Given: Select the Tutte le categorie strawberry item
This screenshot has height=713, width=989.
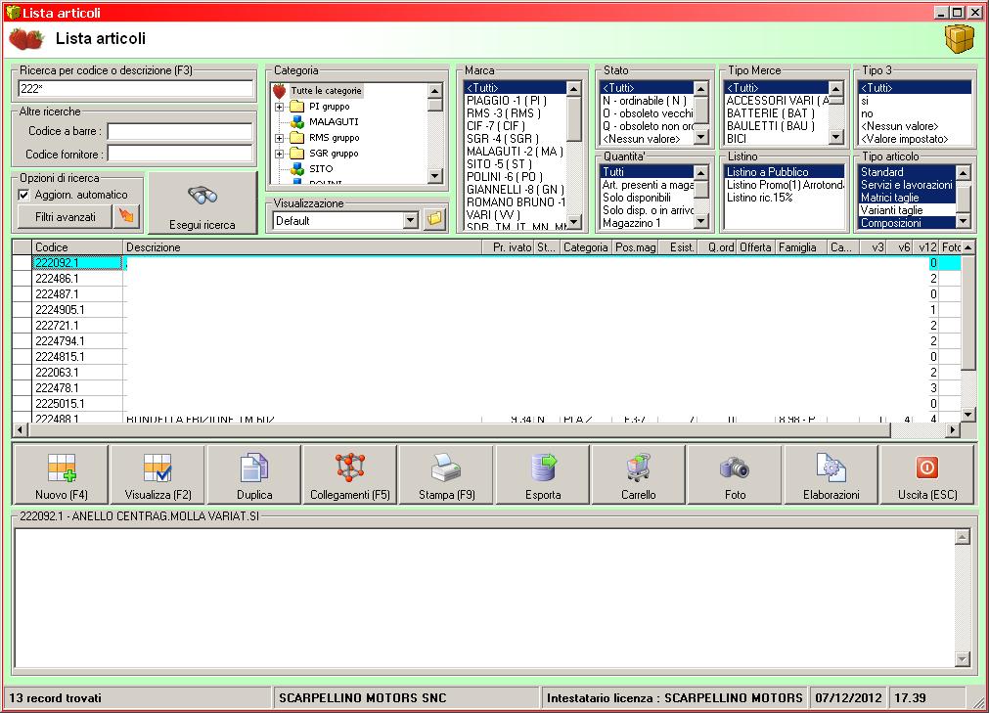Looking at the screenshot, I should tap(317, 91).
